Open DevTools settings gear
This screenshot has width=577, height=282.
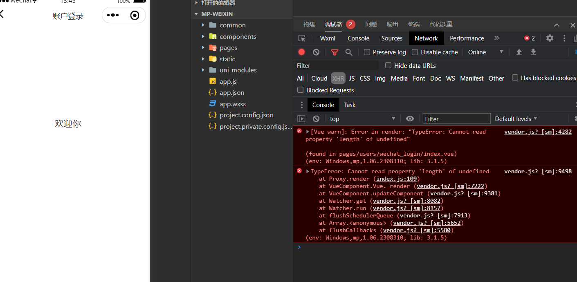coord(550,38)
